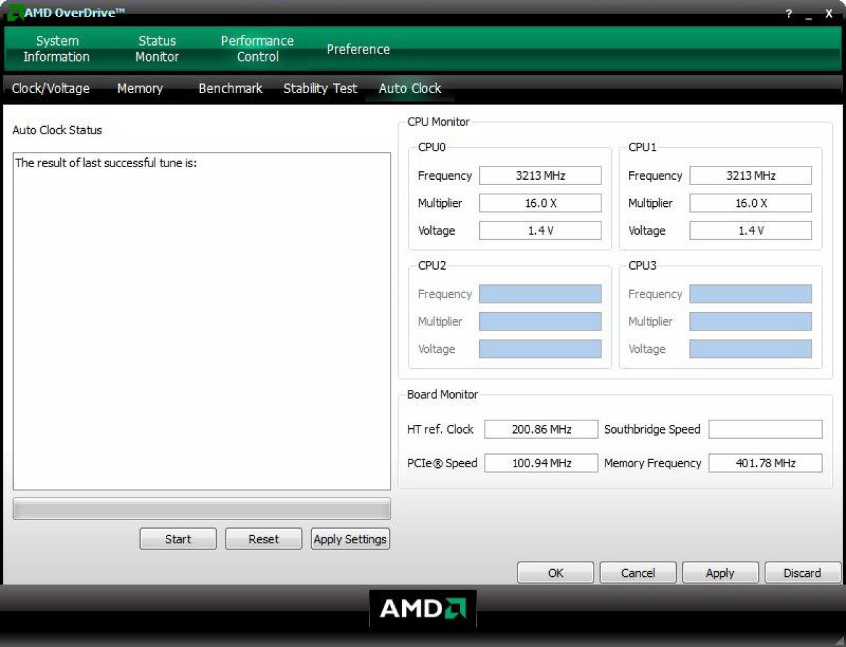This screenshot has width=846, height=647.
Task: Confirm with the OK button
Action: [556, 573]
